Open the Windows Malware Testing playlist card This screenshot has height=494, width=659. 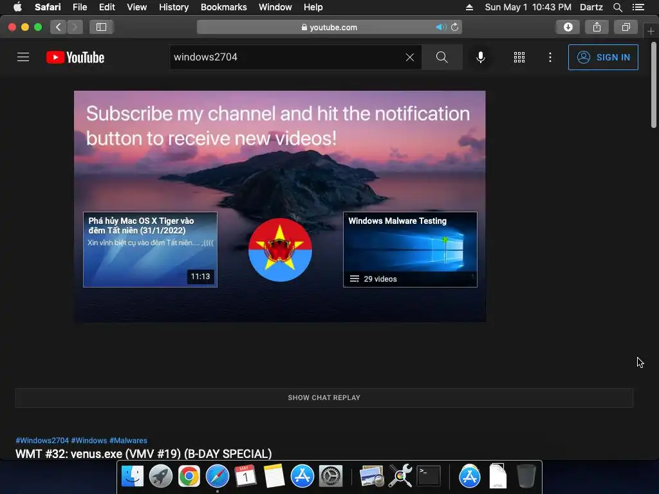click(410, 250)
